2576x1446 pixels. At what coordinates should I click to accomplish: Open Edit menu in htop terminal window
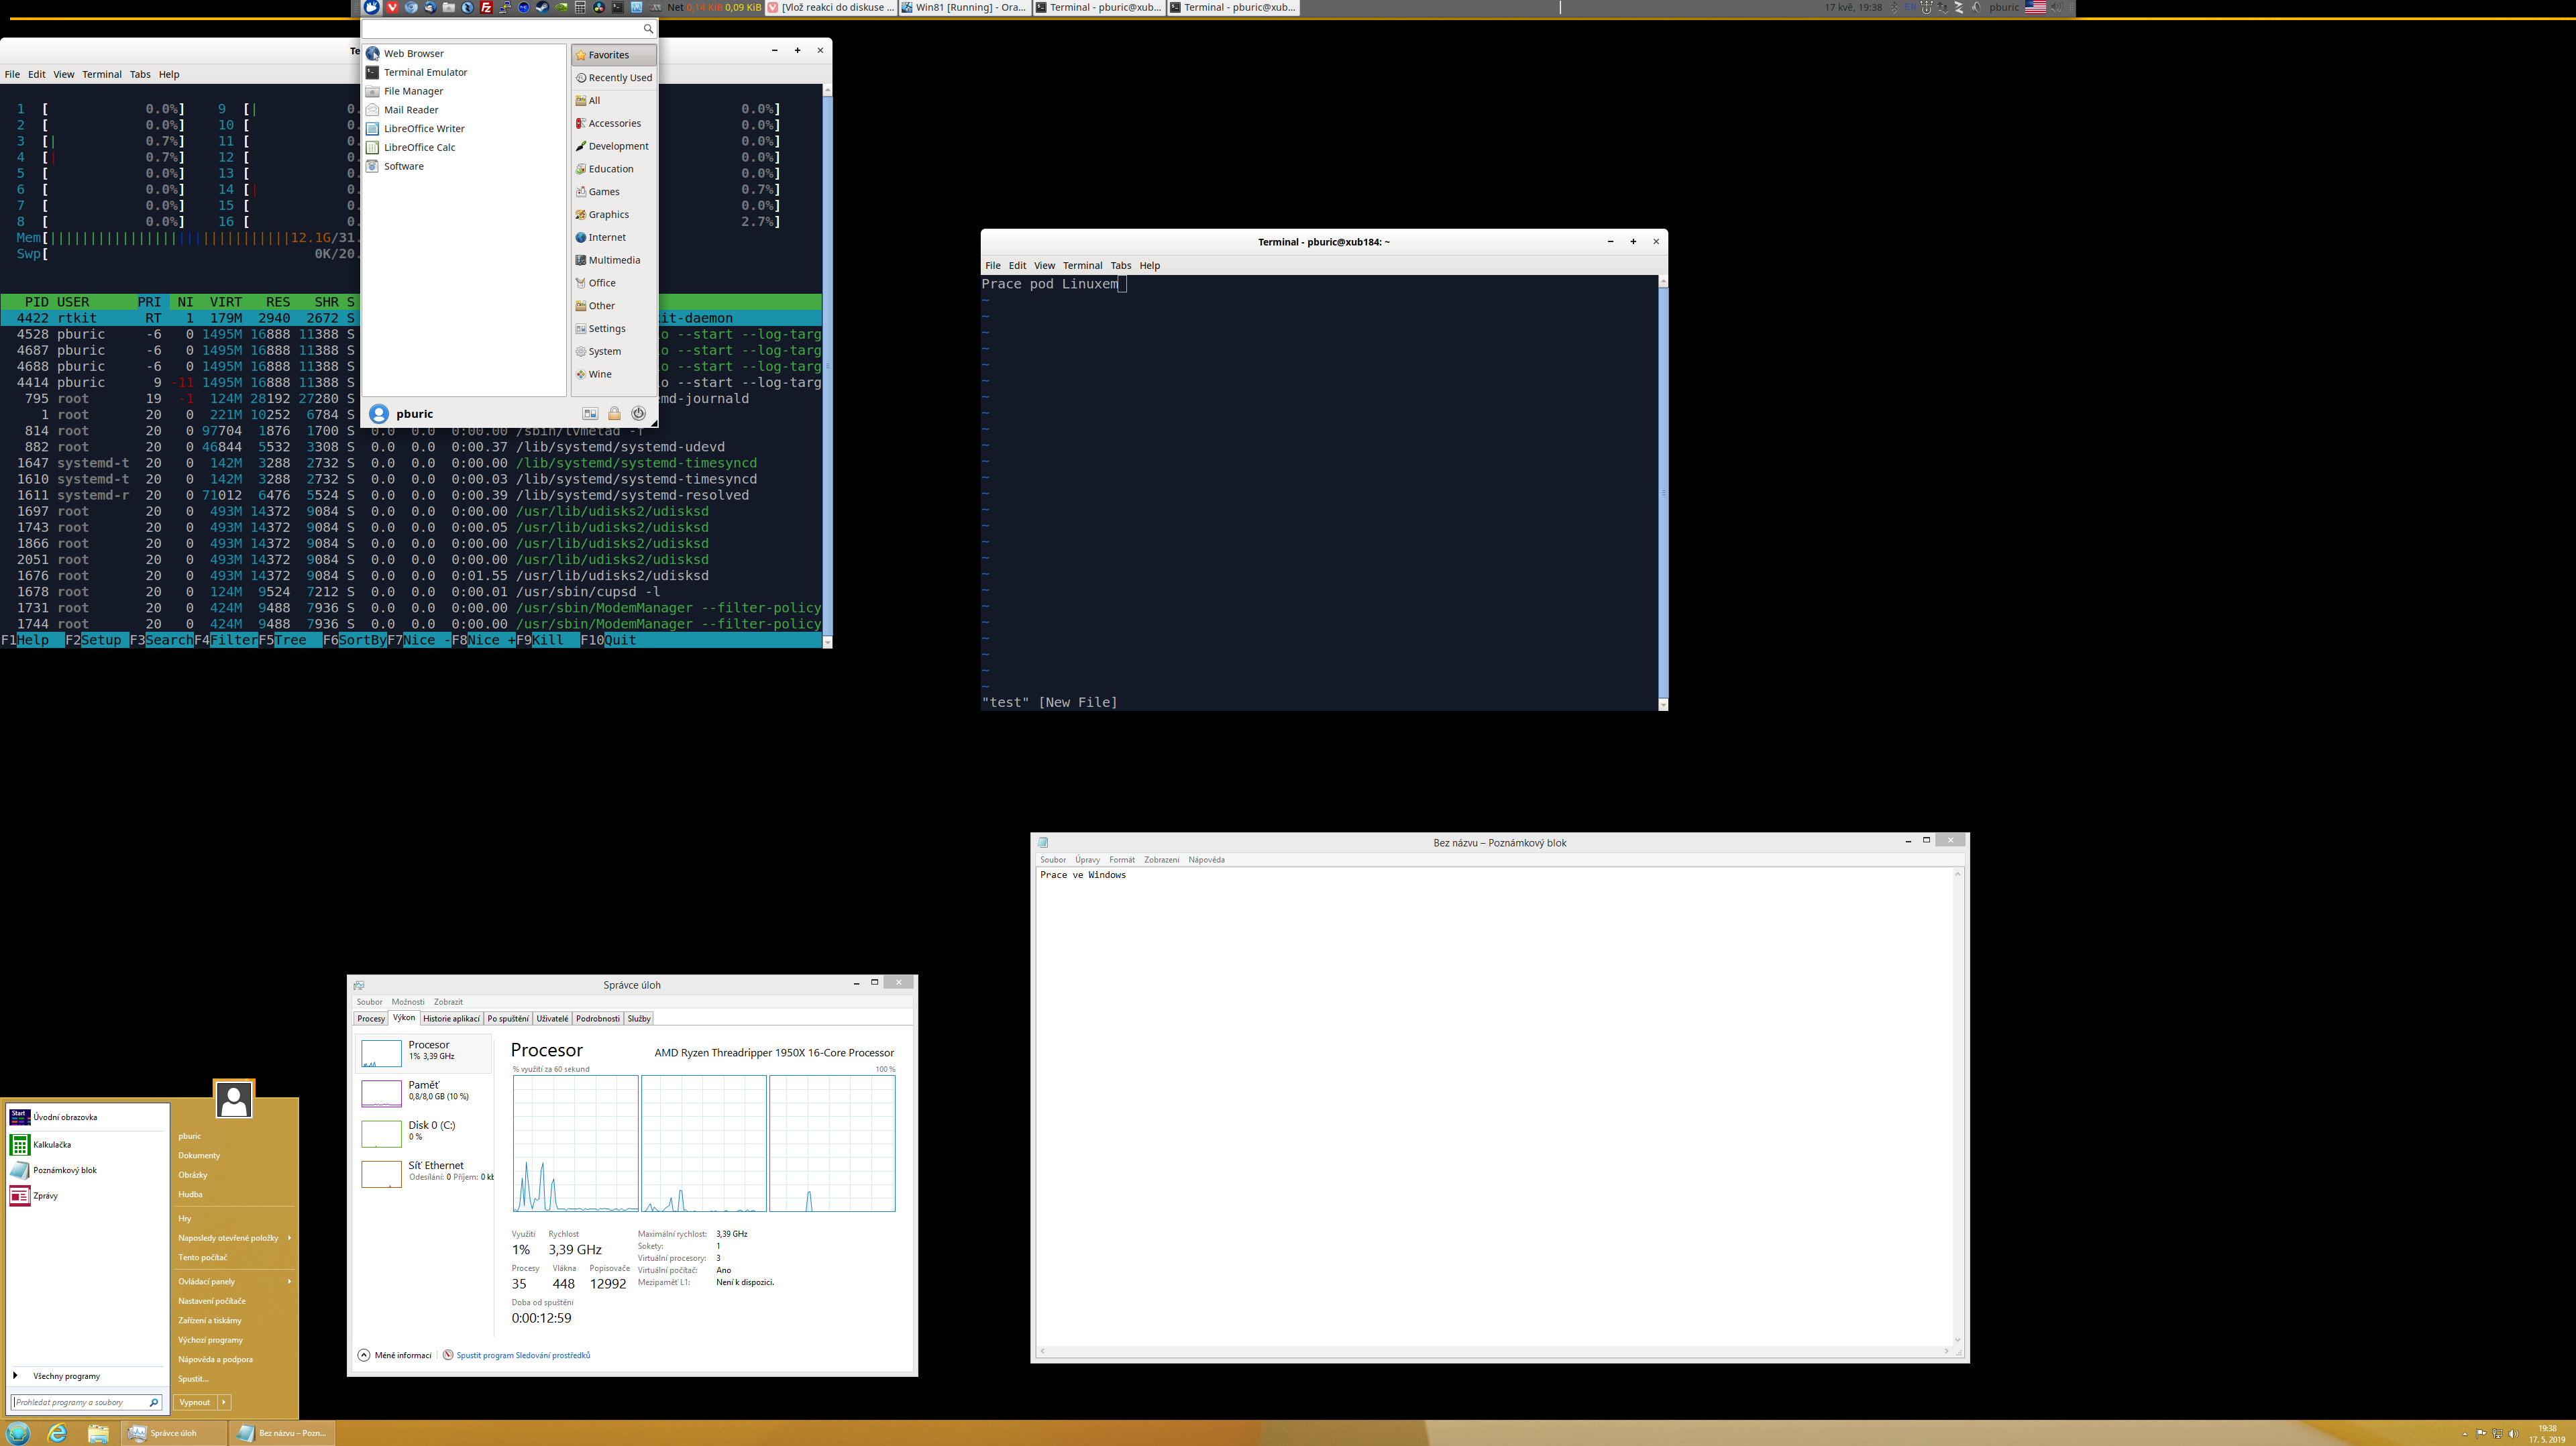click(37, 74)
